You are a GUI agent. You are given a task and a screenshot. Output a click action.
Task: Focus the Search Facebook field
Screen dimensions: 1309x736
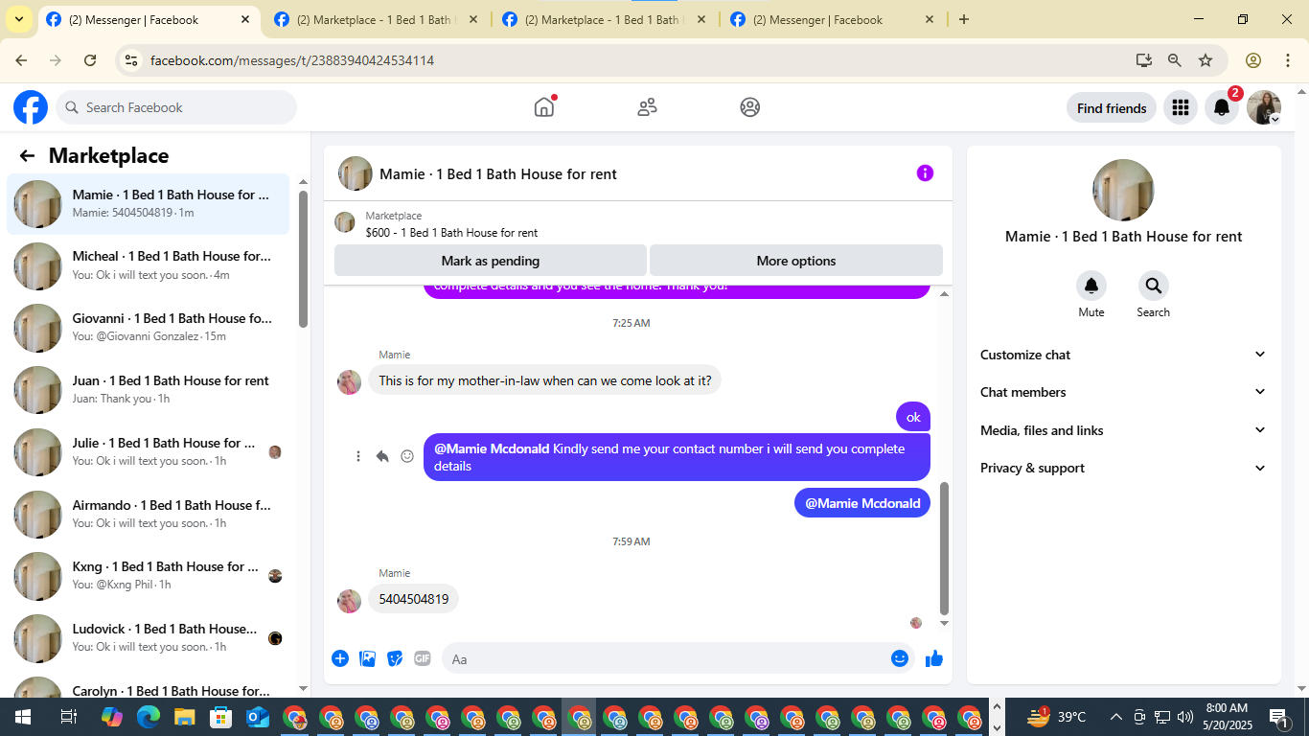[176, 107]
